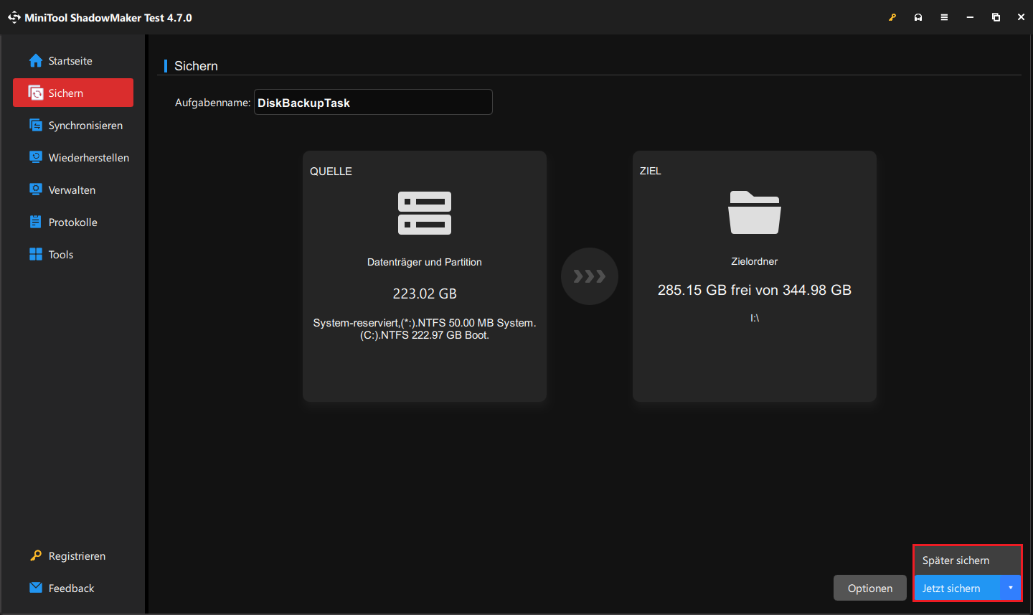Expand the Jetzt sichern dropdown arrow
The image size is (1033, 615).
(1010, 588)
